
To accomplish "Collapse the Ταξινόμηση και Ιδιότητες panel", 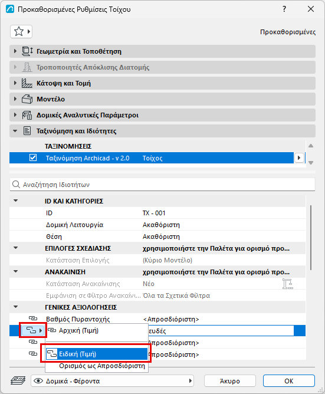I will pos(15,131).
